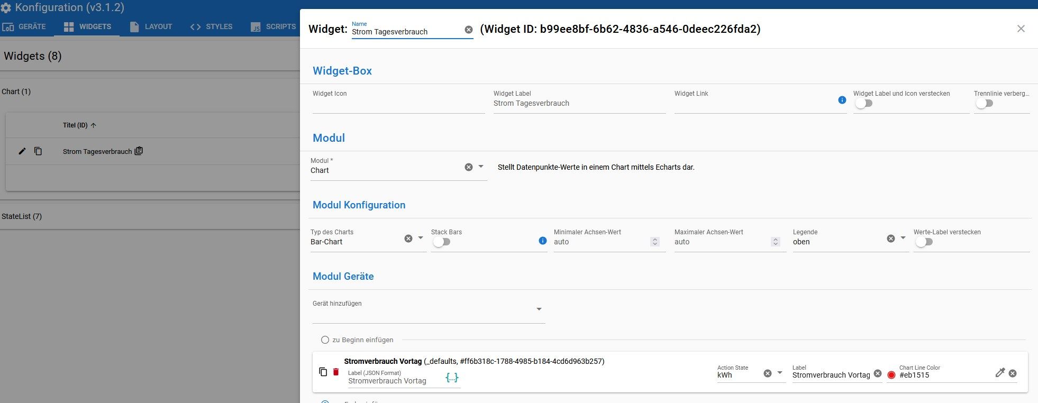1038x403 pixels.
Task: Open the Gerät hinzufügen dropdown
Action: tap(539, 309)
